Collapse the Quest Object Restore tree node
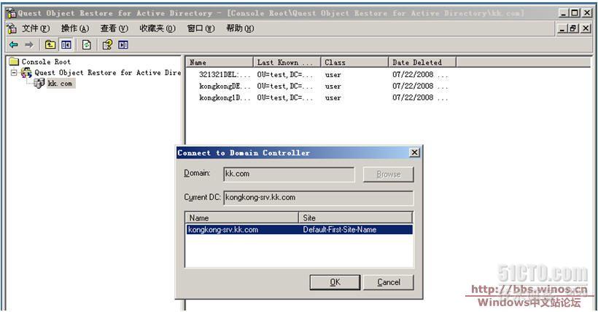Viewport: 598px width, 312px height. (x=14, y=72)
